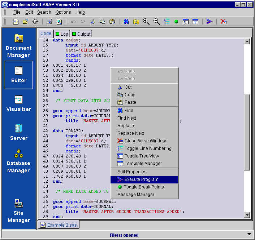Click line 29 '0001 450.27 1'
Image resolution: width=255 pixels, height=240 pixels.
69,65
